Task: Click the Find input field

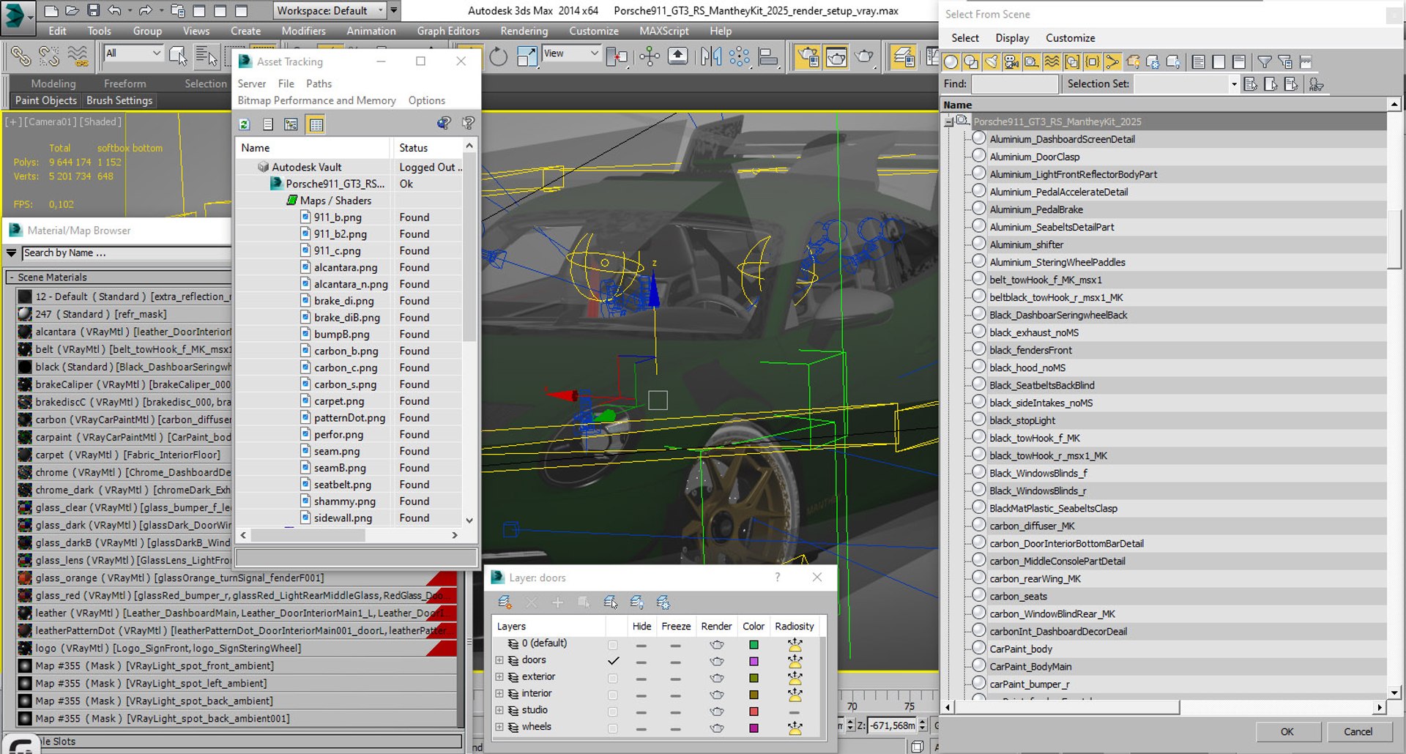Action: (x=1014, y=84)
